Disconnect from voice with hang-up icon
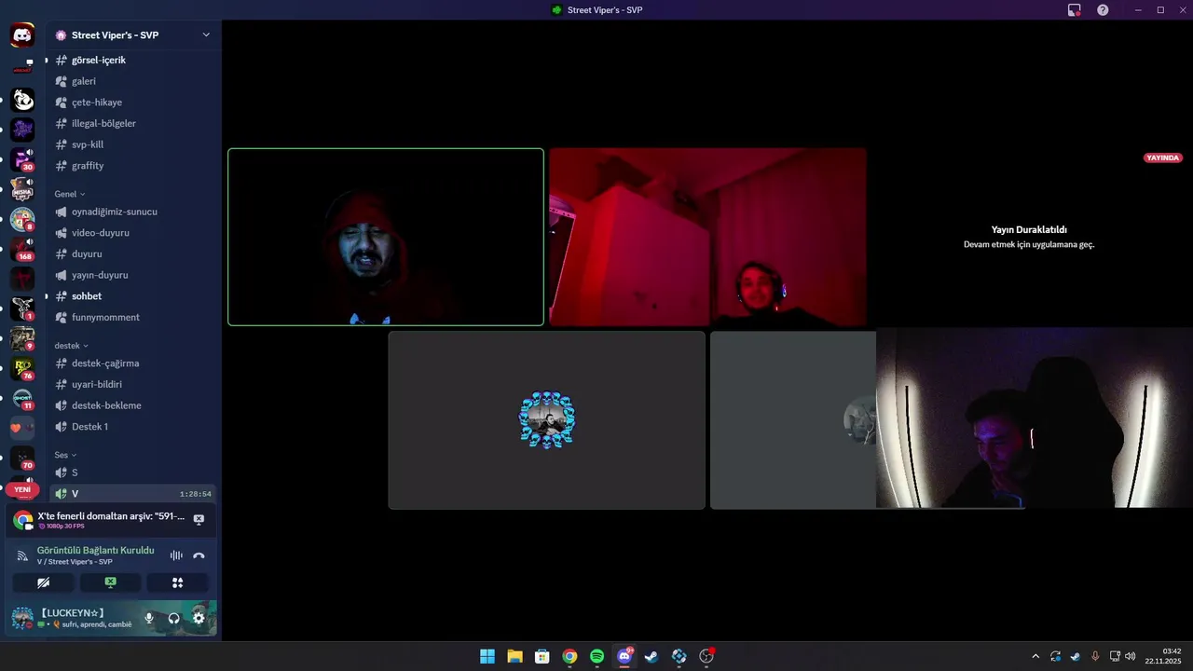 coord(199,555)
